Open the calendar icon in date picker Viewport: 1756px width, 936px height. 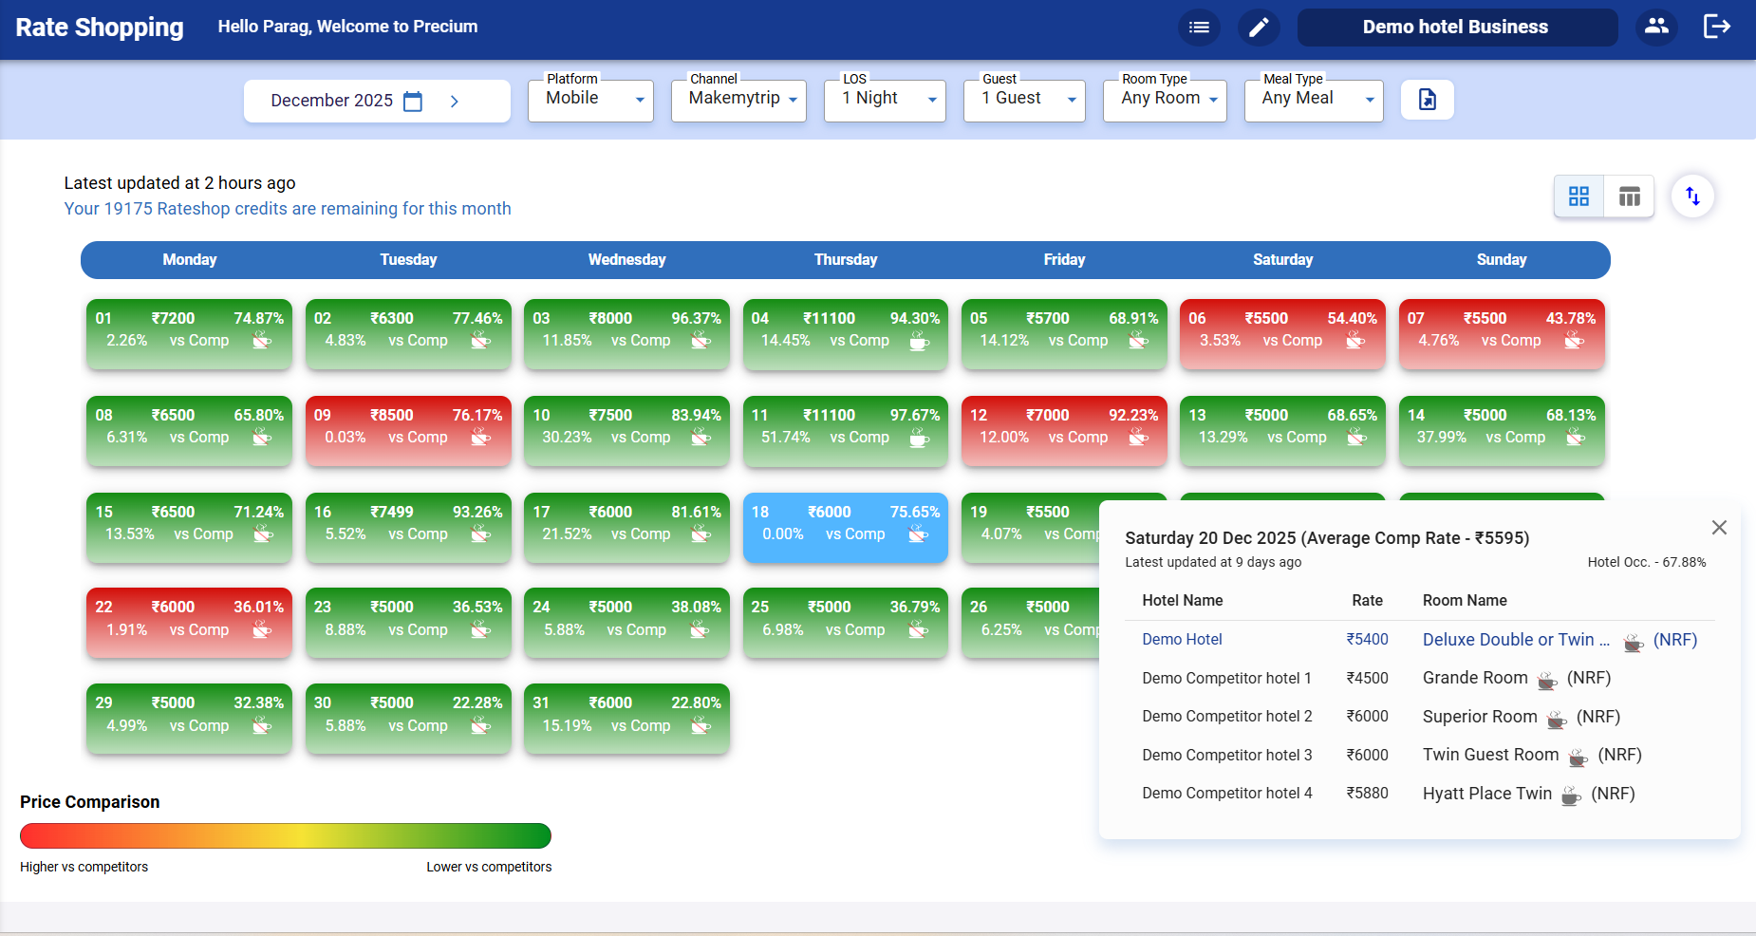413,100
